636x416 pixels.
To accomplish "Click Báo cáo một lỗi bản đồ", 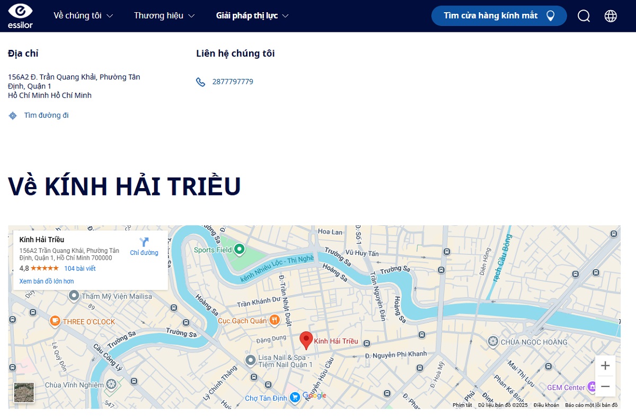I will coord(591,405).
